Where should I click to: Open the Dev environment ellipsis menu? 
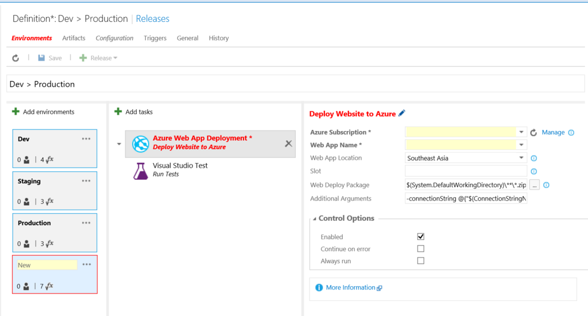click(86, 139)
